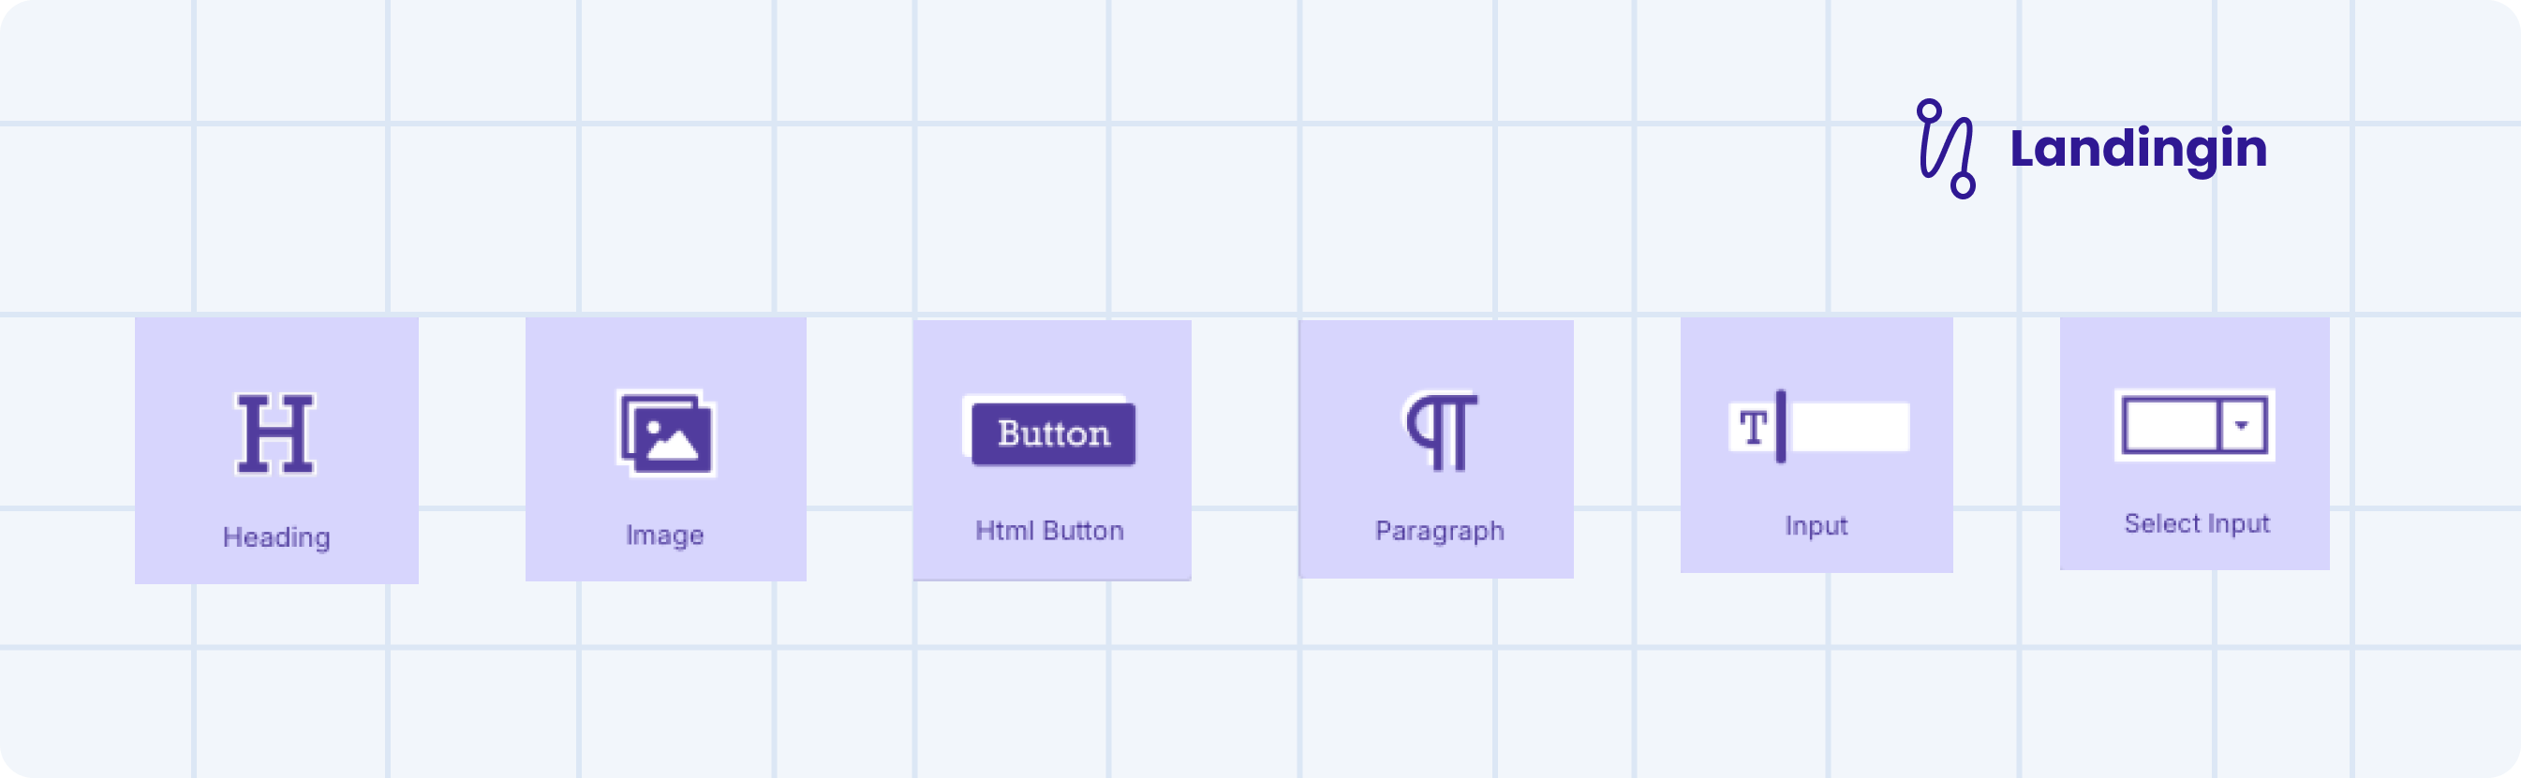Select the Select Input box icon

(2195, 426)
